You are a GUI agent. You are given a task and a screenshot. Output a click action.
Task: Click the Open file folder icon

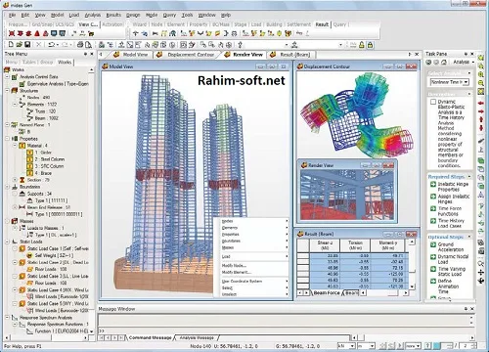point(20,44)
